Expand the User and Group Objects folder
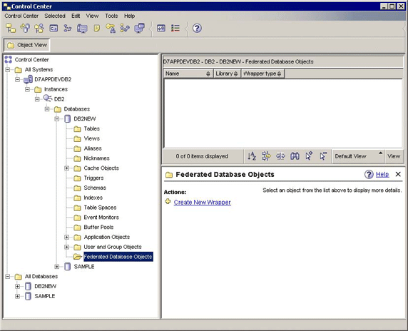This screenshot has height=331, width=408. (67, 247)
